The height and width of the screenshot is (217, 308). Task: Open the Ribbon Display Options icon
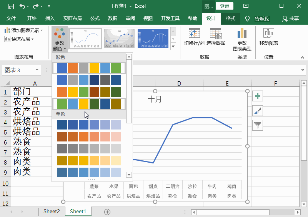click(x=246, y=6)
